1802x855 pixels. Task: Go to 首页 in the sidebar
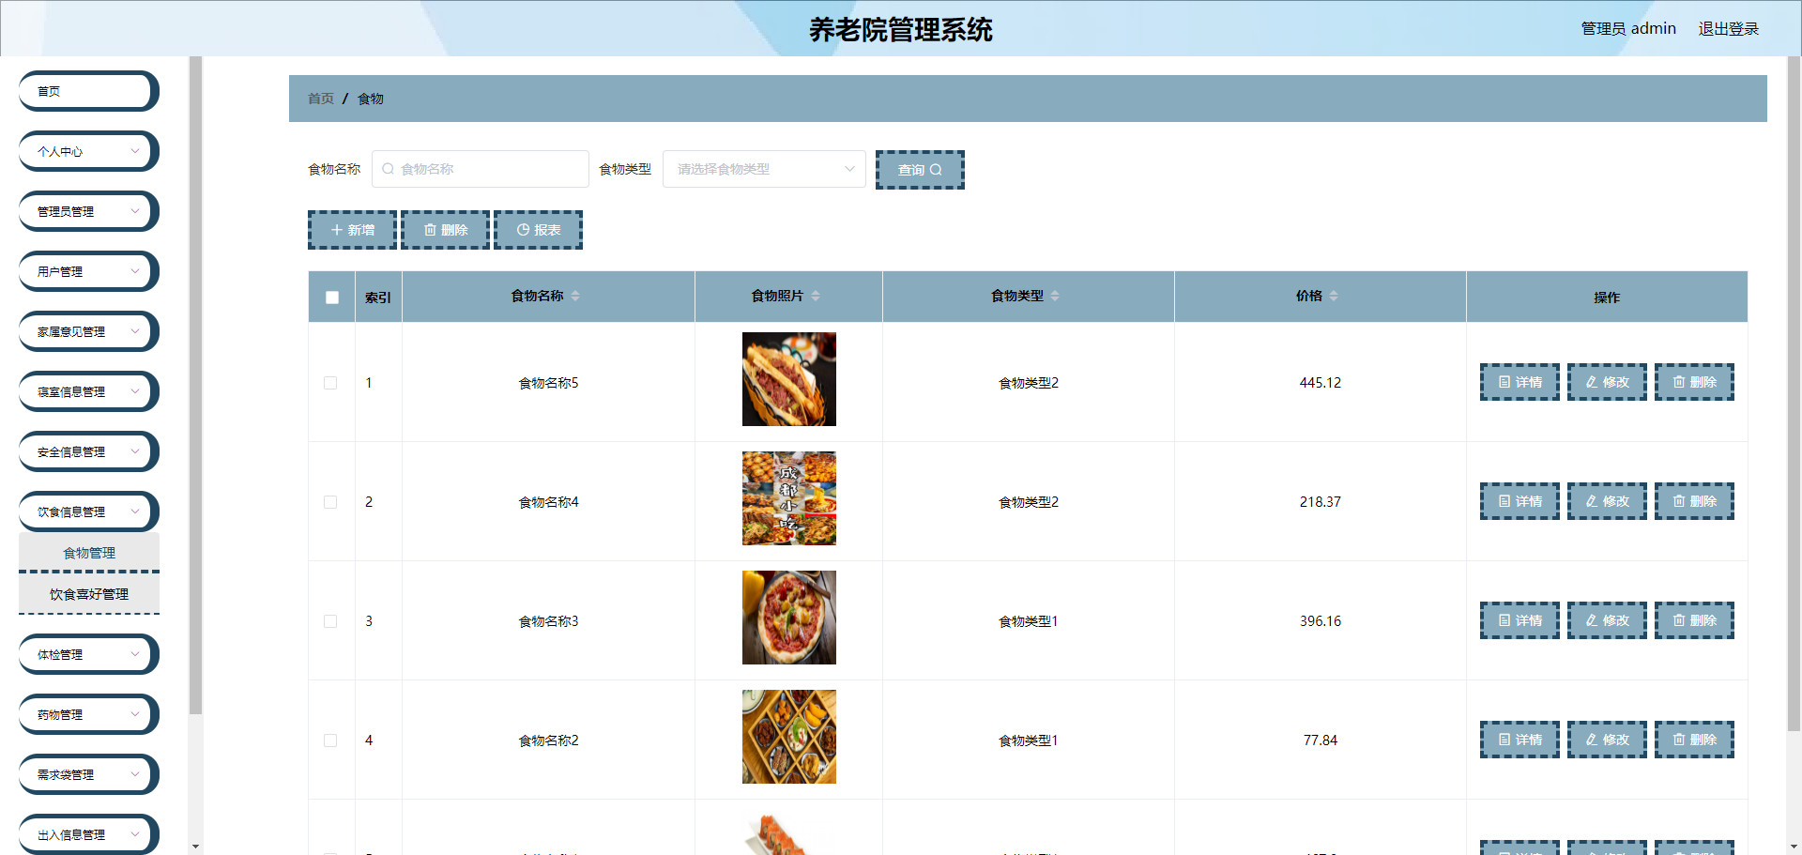coord(88,91)
